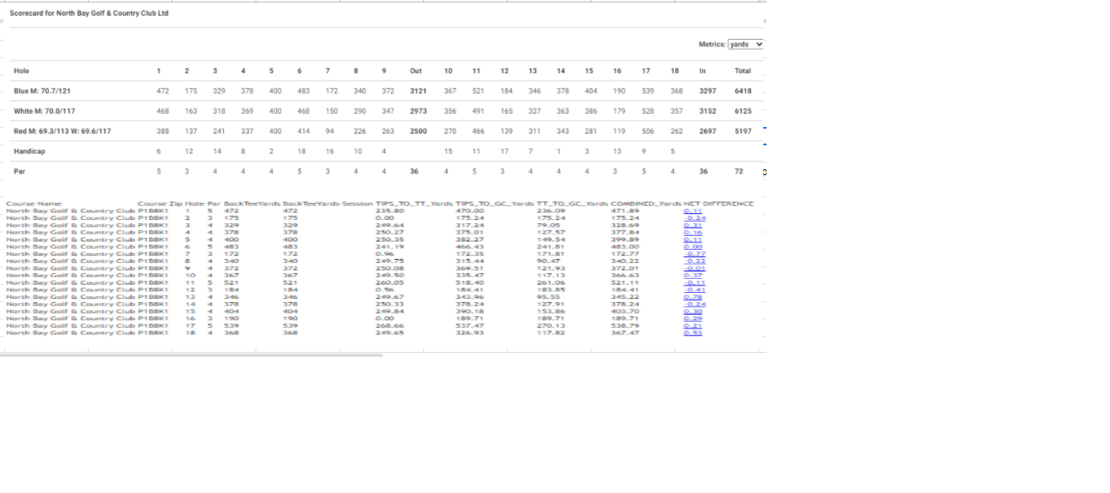The width and height of the screenshot is (1110, 493).
Task: Open hole 6 net difference link 0.00
Action: tap(693, 247)
